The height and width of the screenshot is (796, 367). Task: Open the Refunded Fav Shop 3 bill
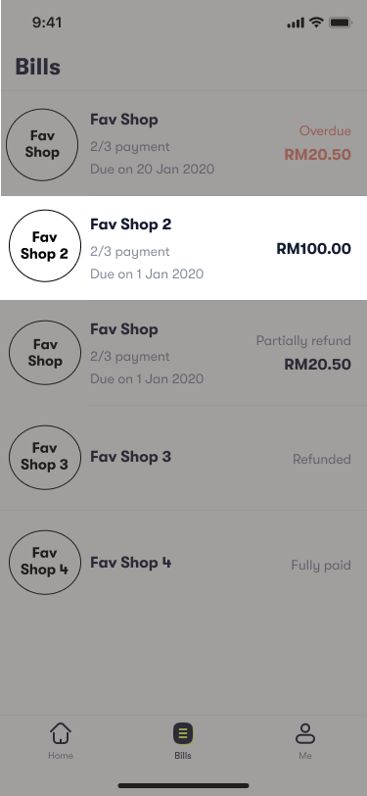pos(184,458)
